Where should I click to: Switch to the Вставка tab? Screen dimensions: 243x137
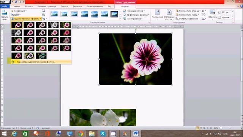(x=29, y=6)
